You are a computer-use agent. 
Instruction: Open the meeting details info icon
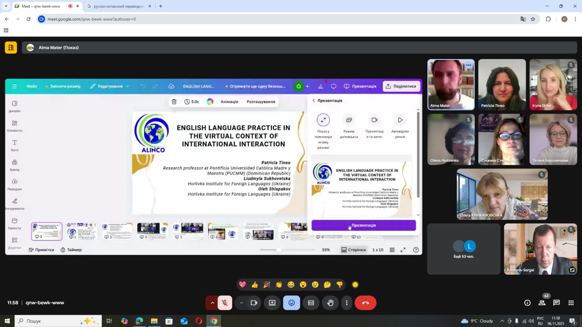pos(527,303)
